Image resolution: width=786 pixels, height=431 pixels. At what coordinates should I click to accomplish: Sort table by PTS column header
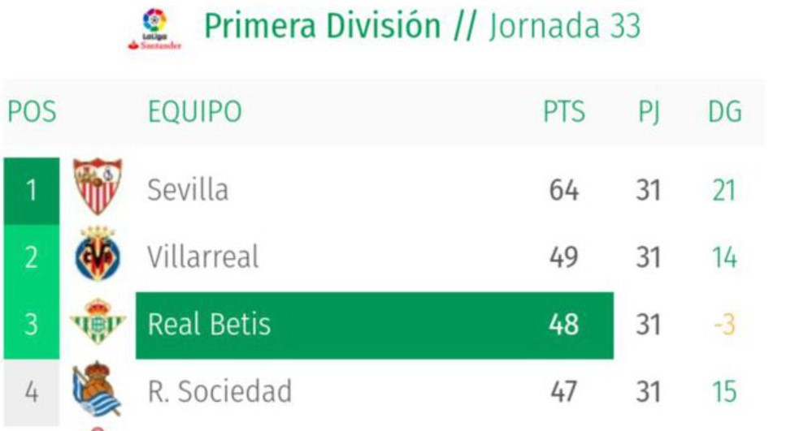coord(564,112)
